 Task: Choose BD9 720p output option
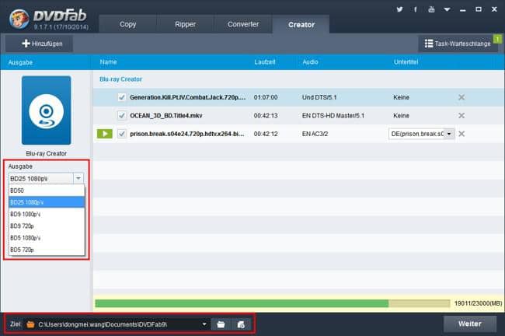[x=47, y=226]
